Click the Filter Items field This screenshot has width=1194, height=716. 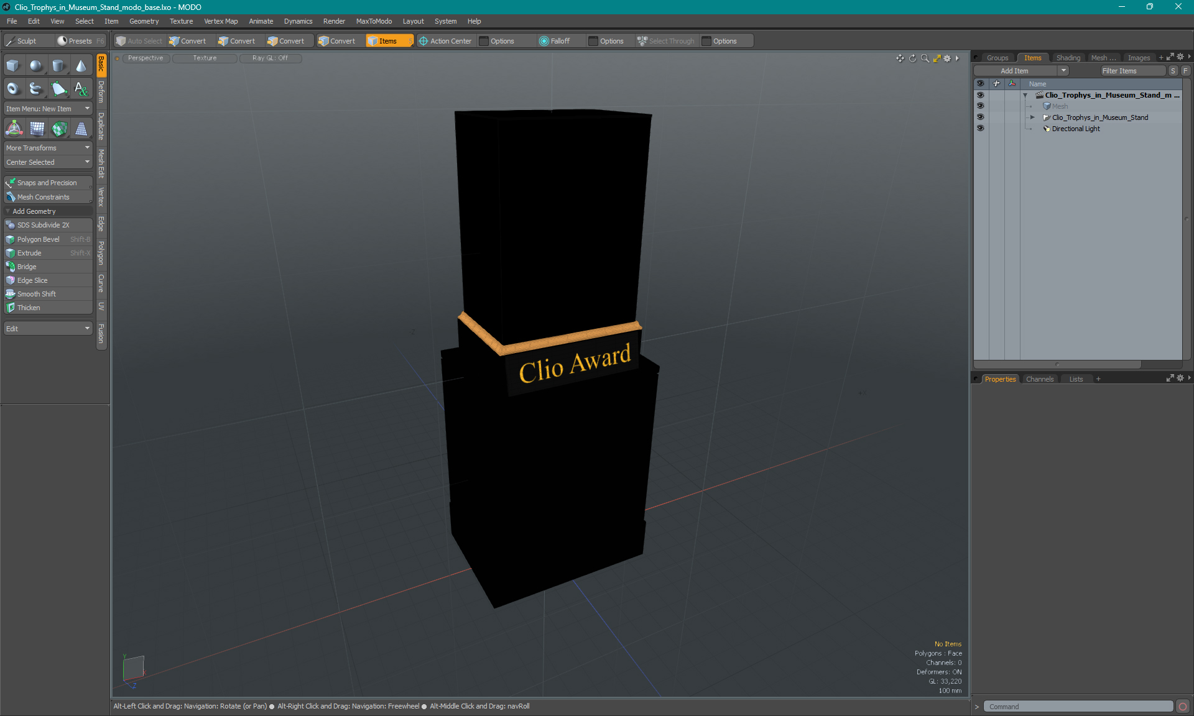coord(1132,71)
